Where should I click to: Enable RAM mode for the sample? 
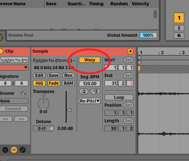pyautogui.click(x=68, y=83)
